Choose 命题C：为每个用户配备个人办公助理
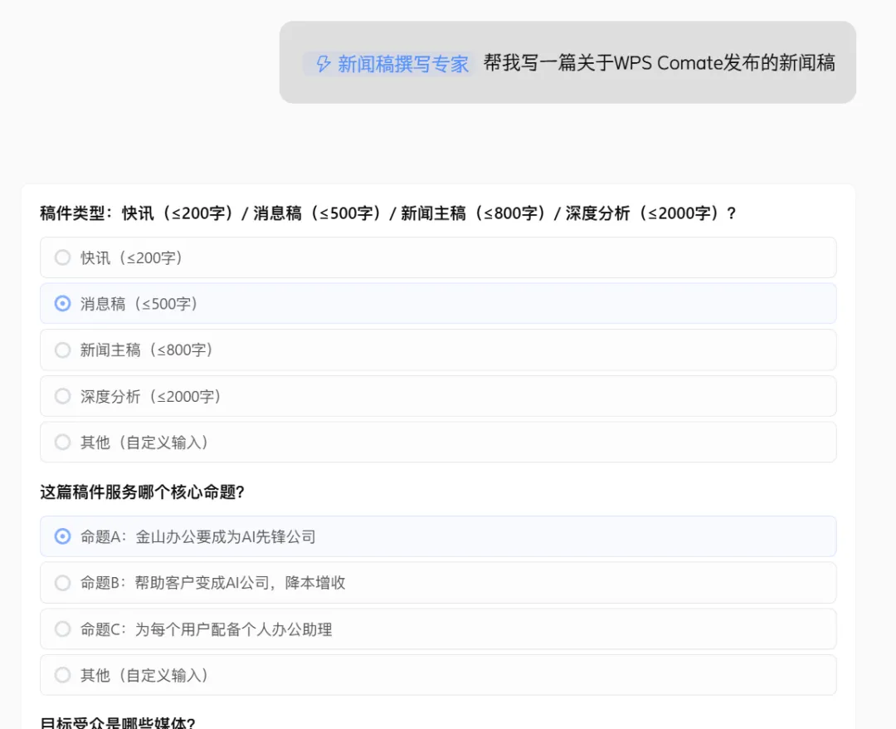 click(438, 629)
